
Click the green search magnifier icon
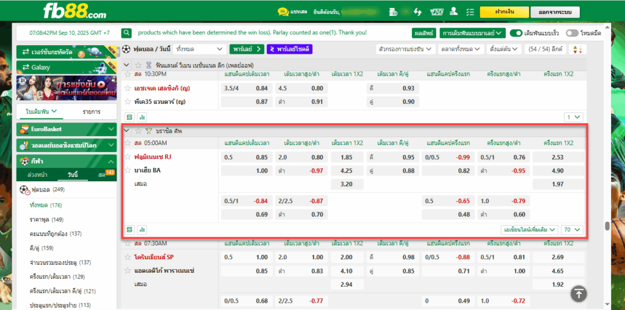126,33
